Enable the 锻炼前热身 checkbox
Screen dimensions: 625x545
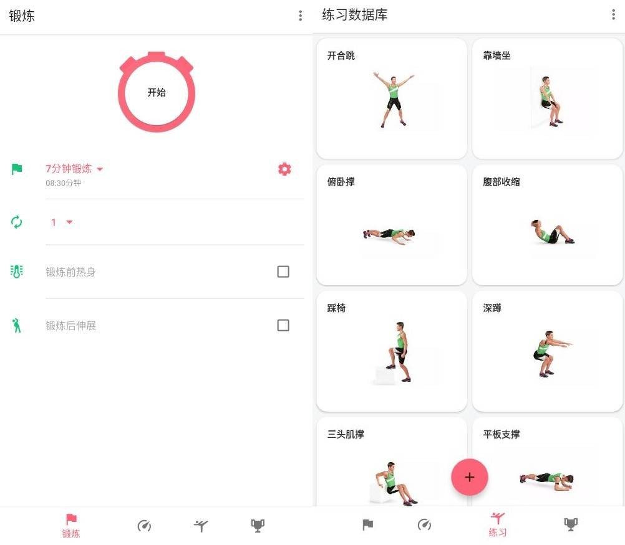click(283, 272)
